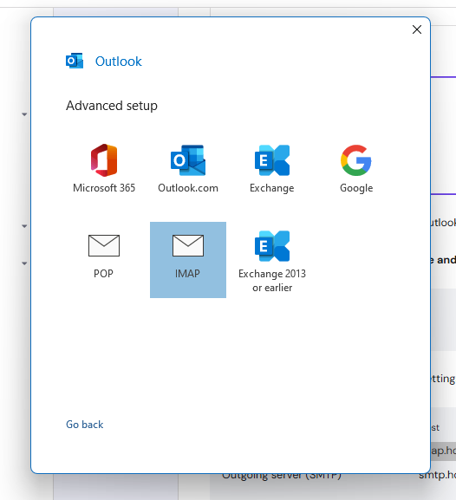Select the Microsoft 365 account type
The height and width of the screenshot is (500, 456).
(104, 169)
